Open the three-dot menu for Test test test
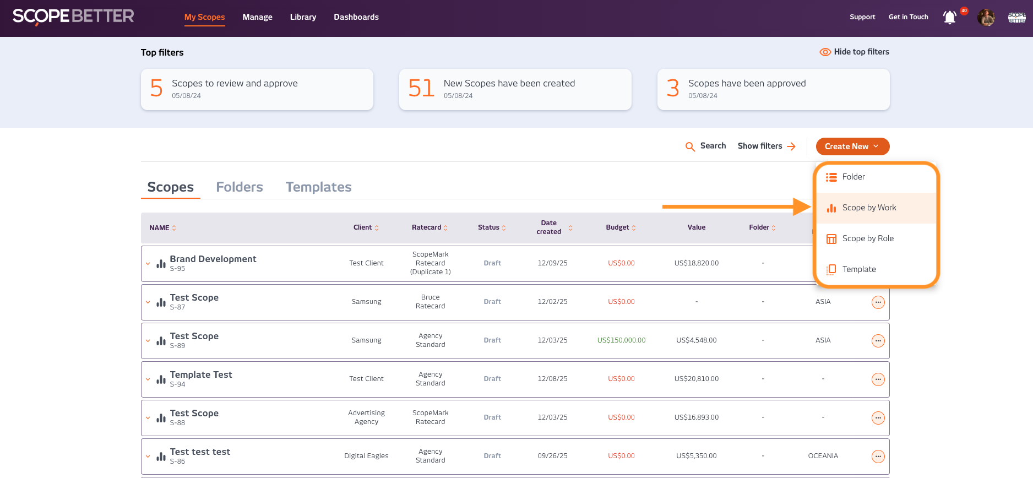Viewport: 1033px width, 478px height. (x=878, y=457)
